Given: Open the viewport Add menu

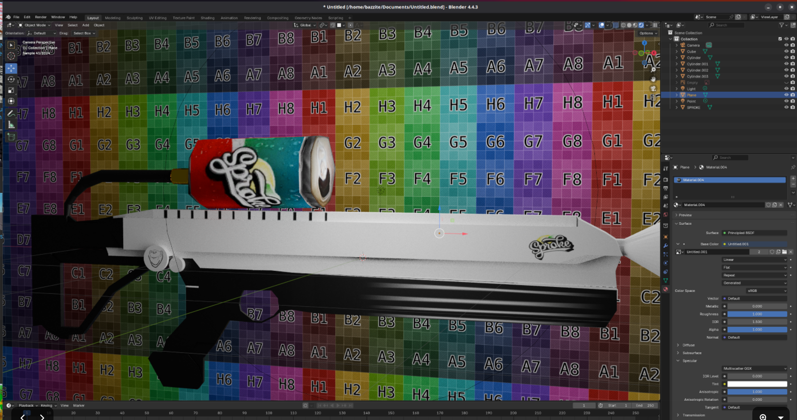Looking at the screenshot, I should (x=86, y=25).
